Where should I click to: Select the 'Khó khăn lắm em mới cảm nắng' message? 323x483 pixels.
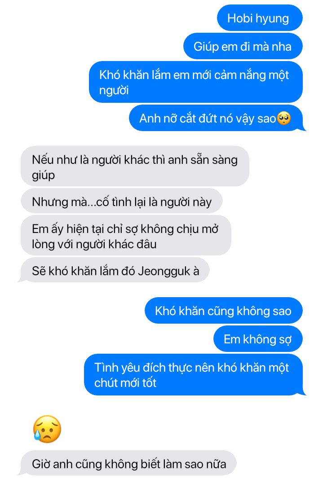[x=196, y=82]
